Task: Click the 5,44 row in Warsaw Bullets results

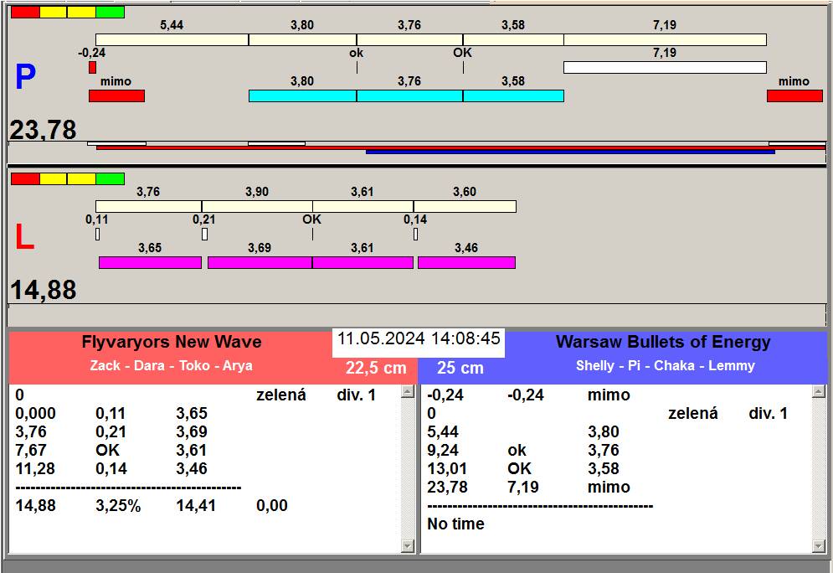Action: [x=523, y=431]
